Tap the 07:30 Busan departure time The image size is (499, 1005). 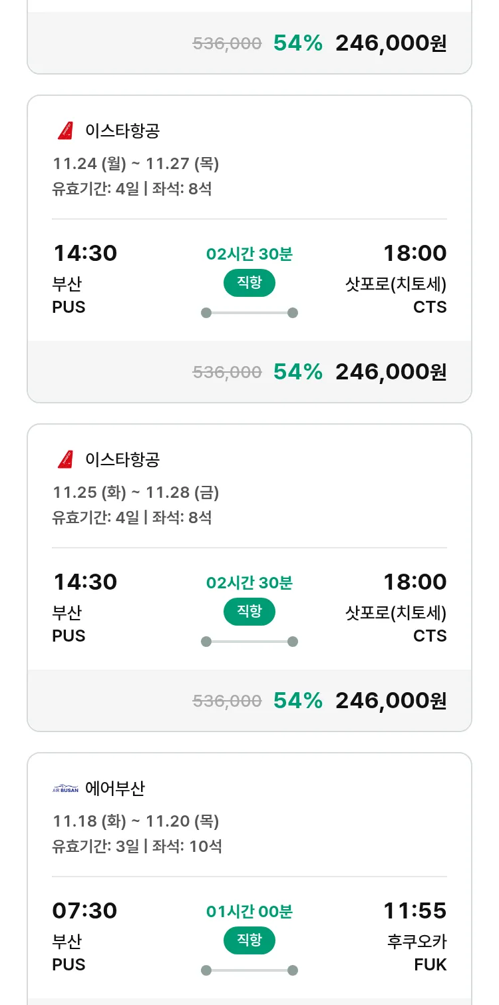click(x=84, y=910)
